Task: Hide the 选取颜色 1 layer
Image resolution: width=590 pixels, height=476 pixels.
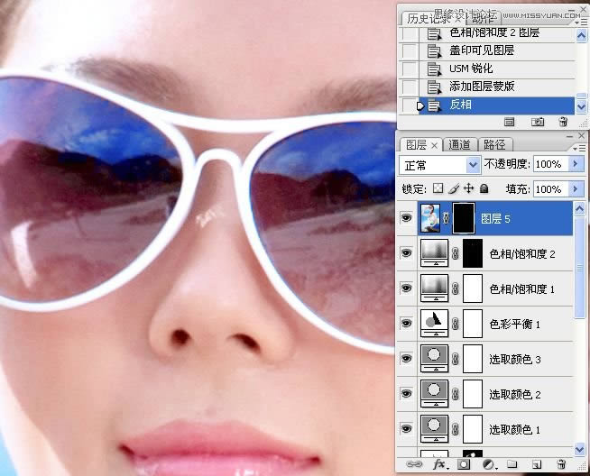Action: point(406,428)
